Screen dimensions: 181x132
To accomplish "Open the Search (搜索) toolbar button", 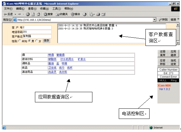I will [x=48, y=14].
